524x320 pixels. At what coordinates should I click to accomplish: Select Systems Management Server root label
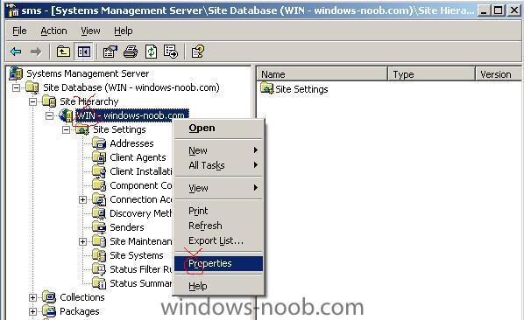(x=88, y=73)
